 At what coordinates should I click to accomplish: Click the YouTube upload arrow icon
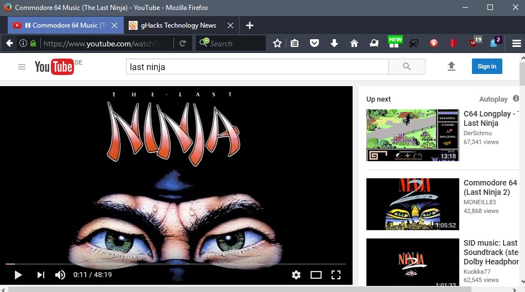click(x=452, y=66)
